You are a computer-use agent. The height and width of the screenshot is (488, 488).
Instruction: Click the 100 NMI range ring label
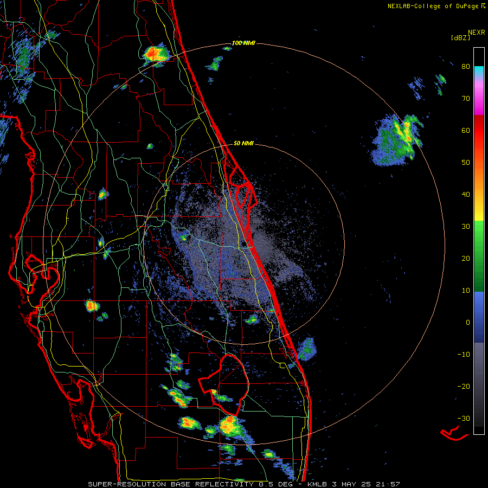[x=243, y=43]
